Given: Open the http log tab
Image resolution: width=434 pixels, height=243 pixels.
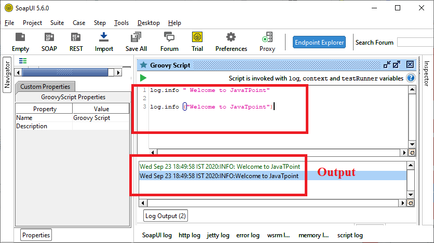Looking at the screenshot, I should (189, 235).
